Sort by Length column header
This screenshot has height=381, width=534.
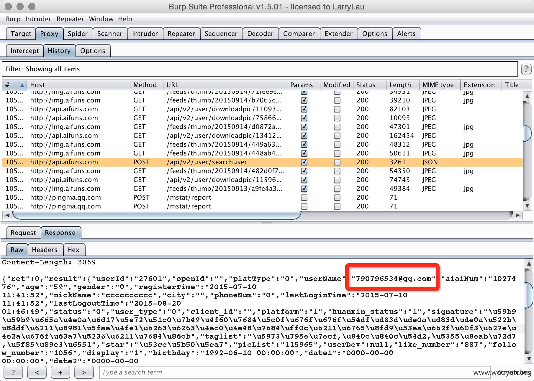402,85
